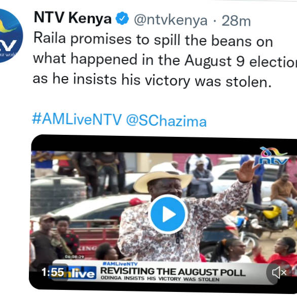Click the 1:55 video duration label
The height and width of the screenshot is (297, 297).
coord(53,272)
